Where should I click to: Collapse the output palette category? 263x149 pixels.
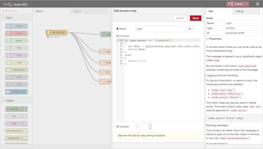click(x=3, y=100)
